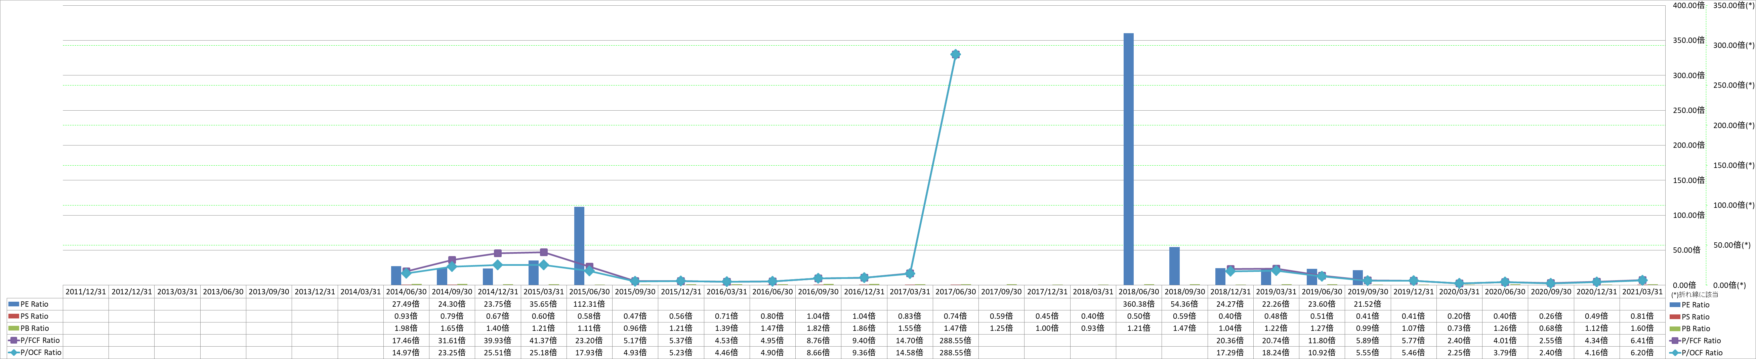
Task: Click the '360.38倍' PE Ratio cell
Action: (1138, 304)
